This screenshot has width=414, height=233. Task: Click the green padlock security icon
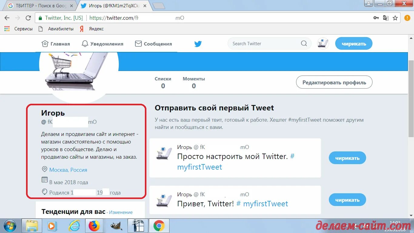pos(40,18)
